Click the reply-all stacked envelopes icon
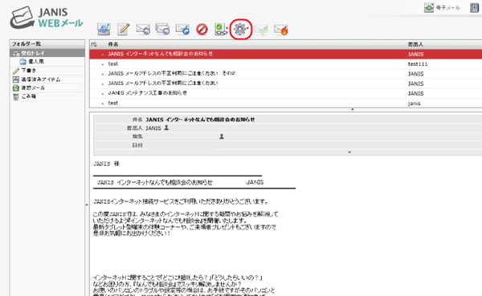This screenshot has height=296, width=482. (162, 29)
